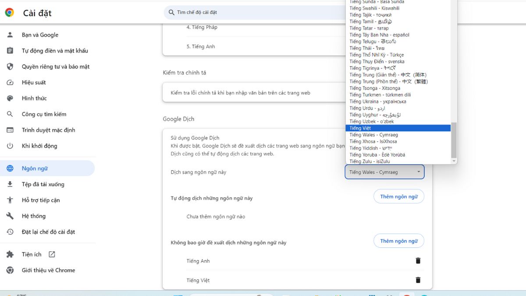Click the palette icon for Hình thức

[10, 98]
